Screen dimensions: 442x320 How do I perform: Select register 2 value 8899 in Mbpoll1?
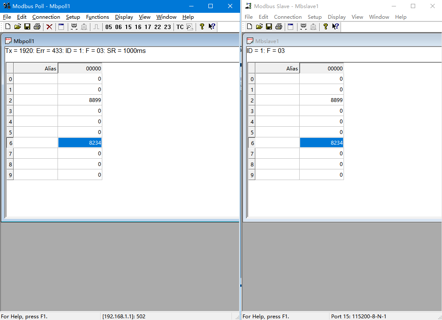80,100
